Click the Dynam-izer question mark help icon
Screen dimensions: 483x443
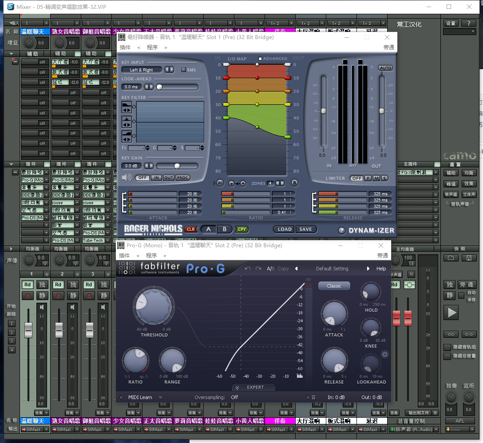pos(342,230)
